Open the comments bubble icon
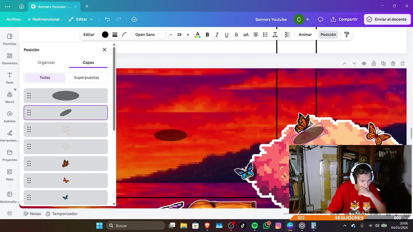 pos(320,19)
